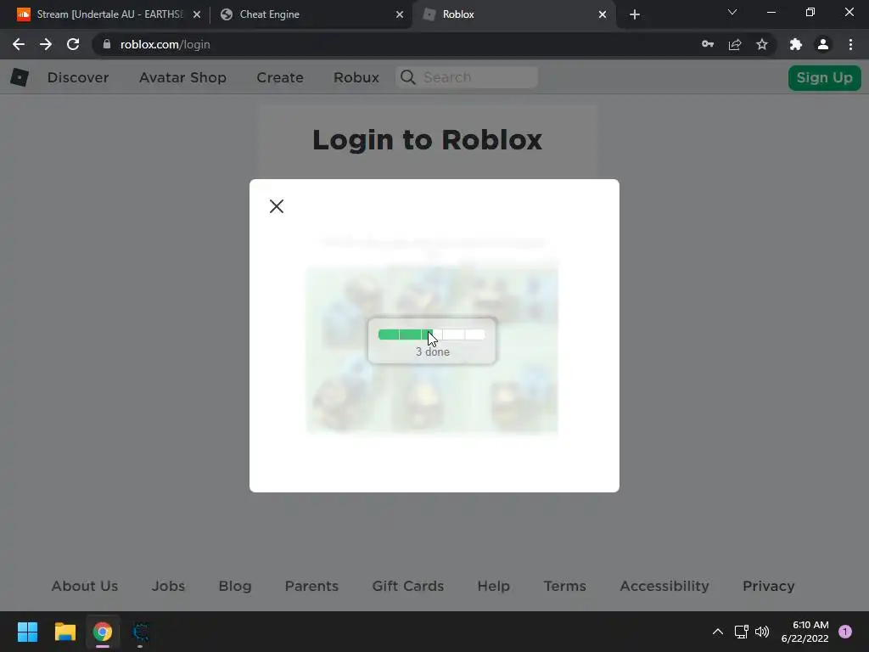Open the Terms footer link

(x=564, y=586)
